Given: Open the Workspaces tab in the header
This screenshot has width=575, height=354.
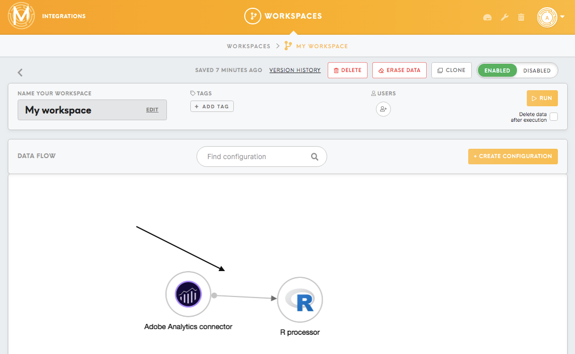Looking at the screenshot, I should (283, 16).
